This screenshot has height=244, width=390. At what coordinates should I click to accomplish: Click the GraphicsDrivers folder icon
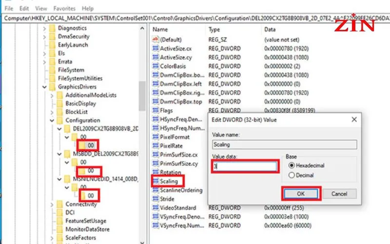52,87
